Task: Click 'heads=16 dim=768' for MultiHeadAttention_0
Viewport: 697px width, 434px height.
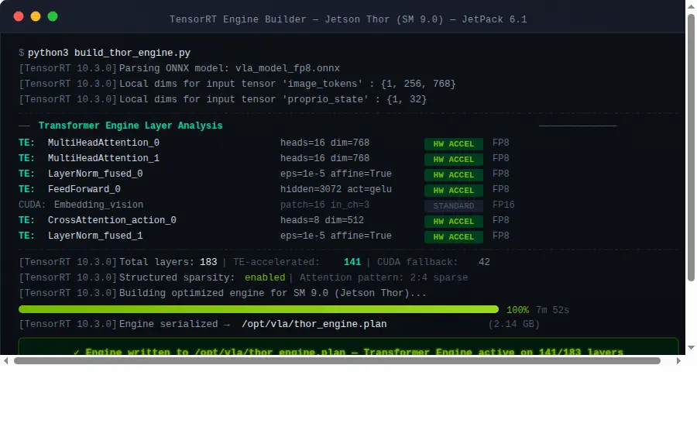Action: 325,143
